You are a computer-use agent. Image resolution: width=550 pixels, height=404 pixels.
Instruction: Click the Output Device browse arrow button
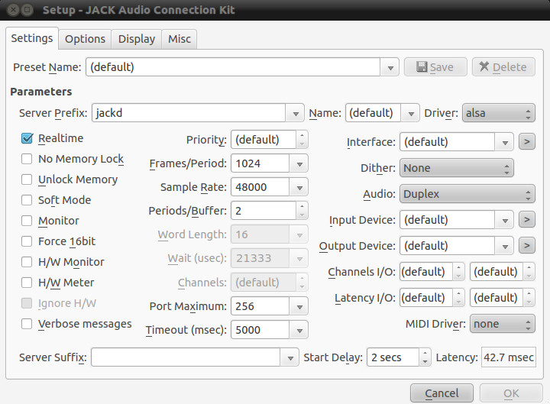tap(527, 245)
